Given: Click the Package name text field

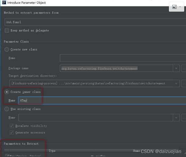Looking at the screenshot, I should [x=117, y=68].
